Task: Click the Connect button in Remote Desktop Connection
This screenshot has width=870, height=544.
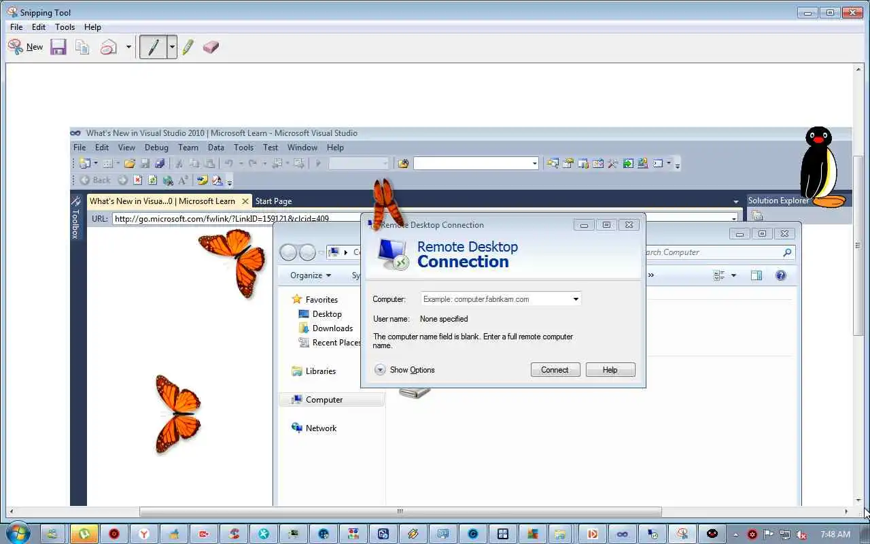Action: tap(555, 370)
